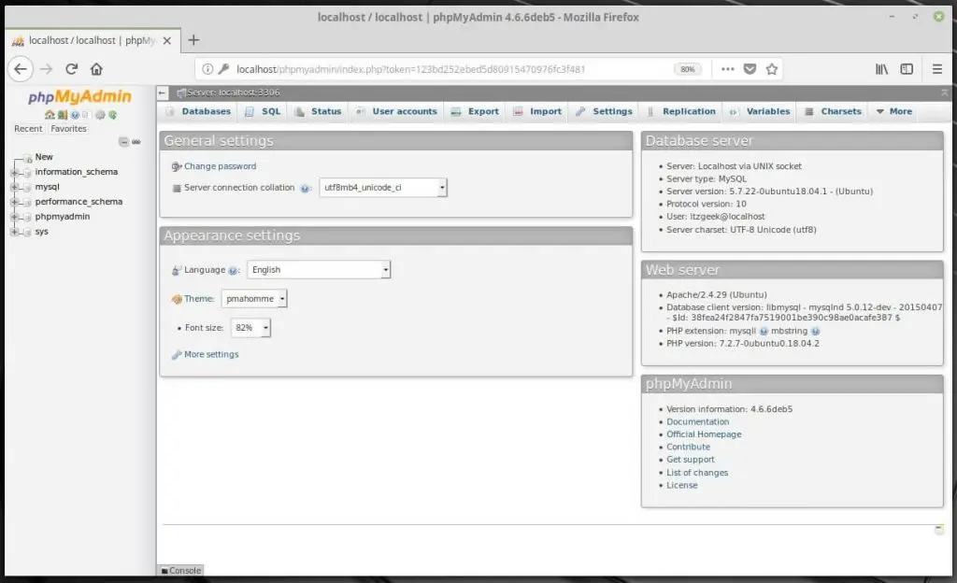Save page to Pocket icon
This screenshot has width=957, height=583.
coord(750,69)
